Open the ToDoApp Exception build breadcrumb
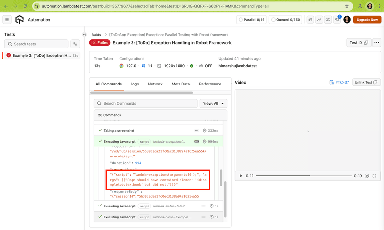 tap(169, 35)
